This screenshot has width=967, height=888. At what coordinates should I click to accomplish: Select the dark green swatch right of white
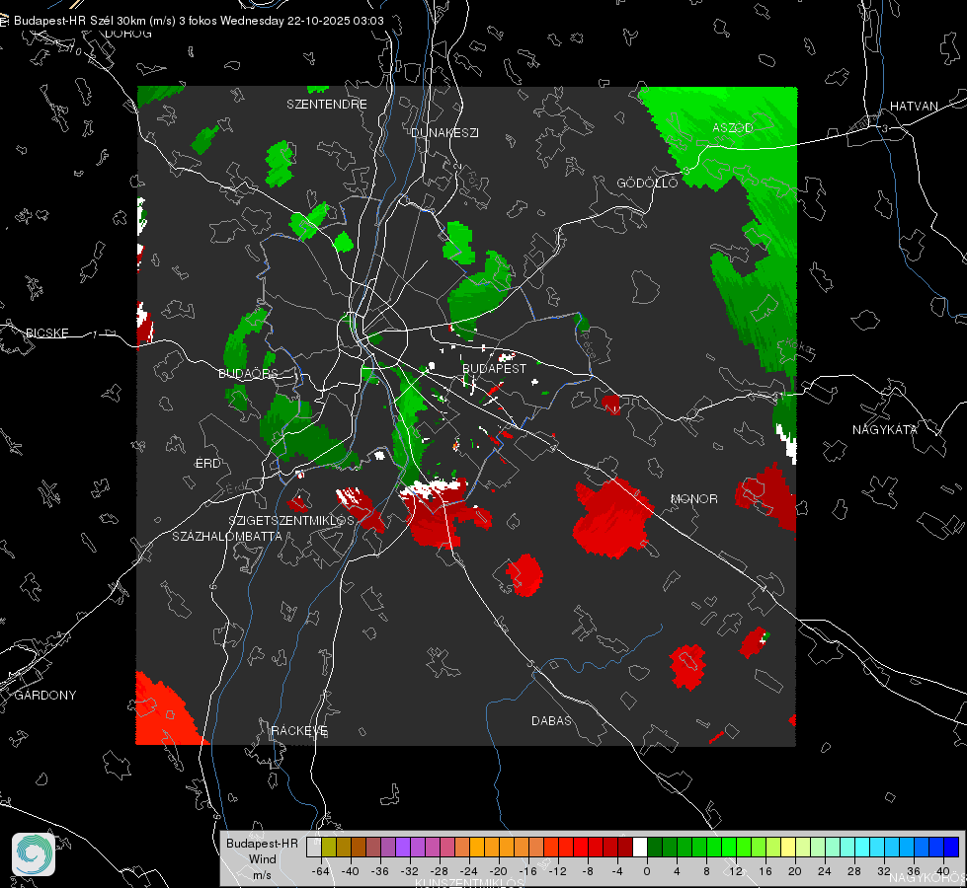tap(655, 848)
